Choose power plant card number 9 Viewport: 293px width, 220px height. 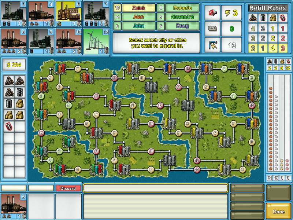tap(41, 41)
